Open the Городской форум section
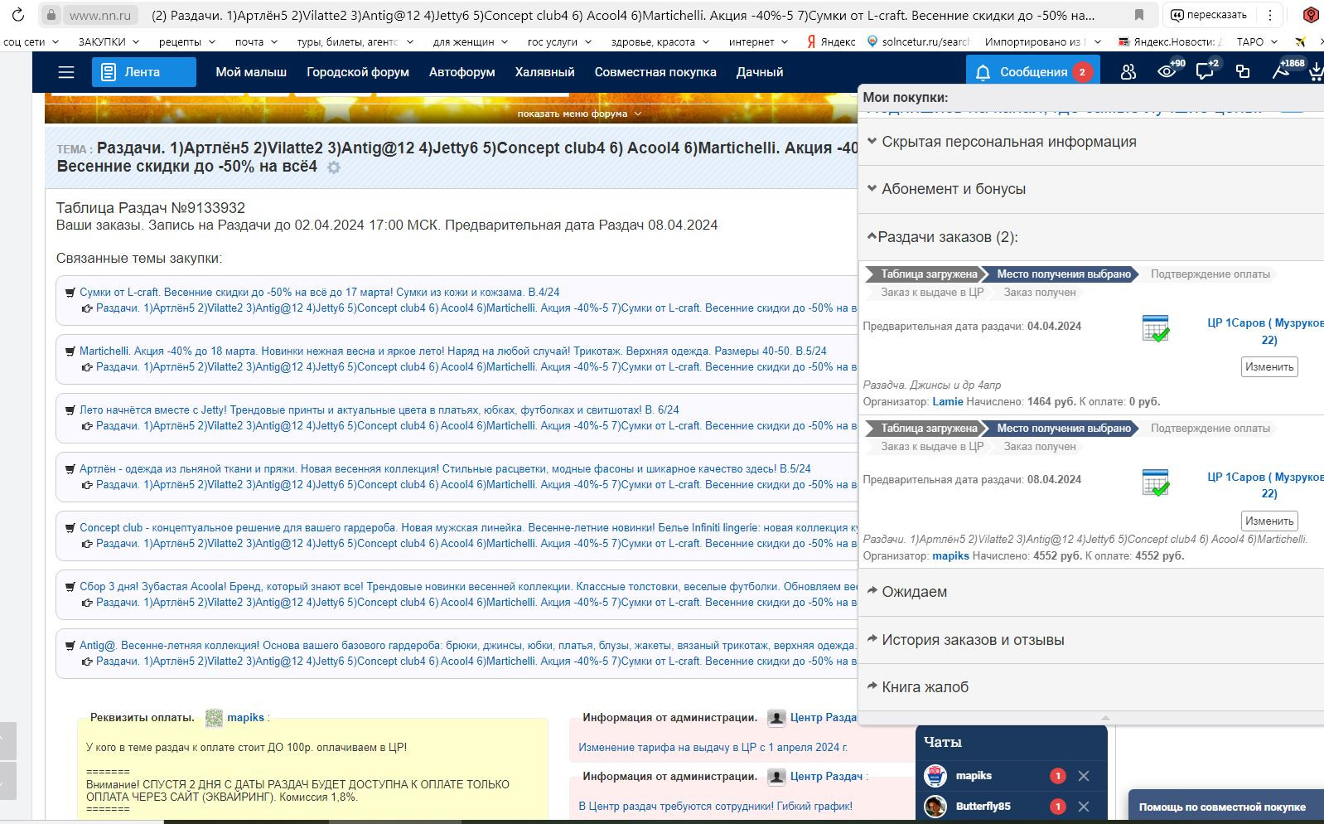Screen dimensions: 1324x824 point(358,72)
